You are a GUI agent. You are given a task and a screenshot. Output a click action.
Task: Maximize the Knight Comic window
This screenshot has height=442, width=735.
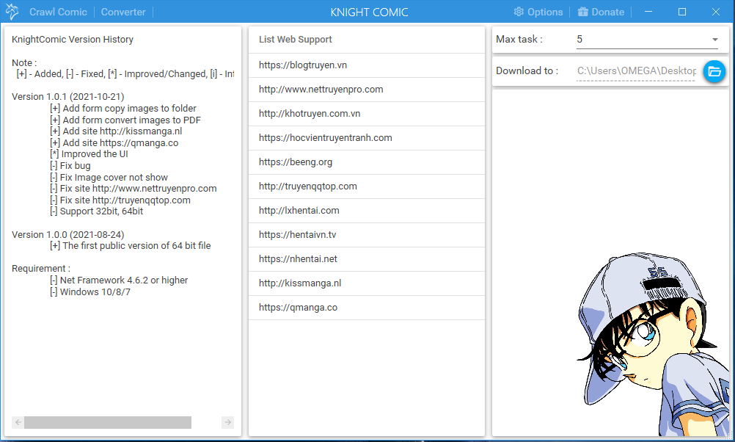coord(682,11)
